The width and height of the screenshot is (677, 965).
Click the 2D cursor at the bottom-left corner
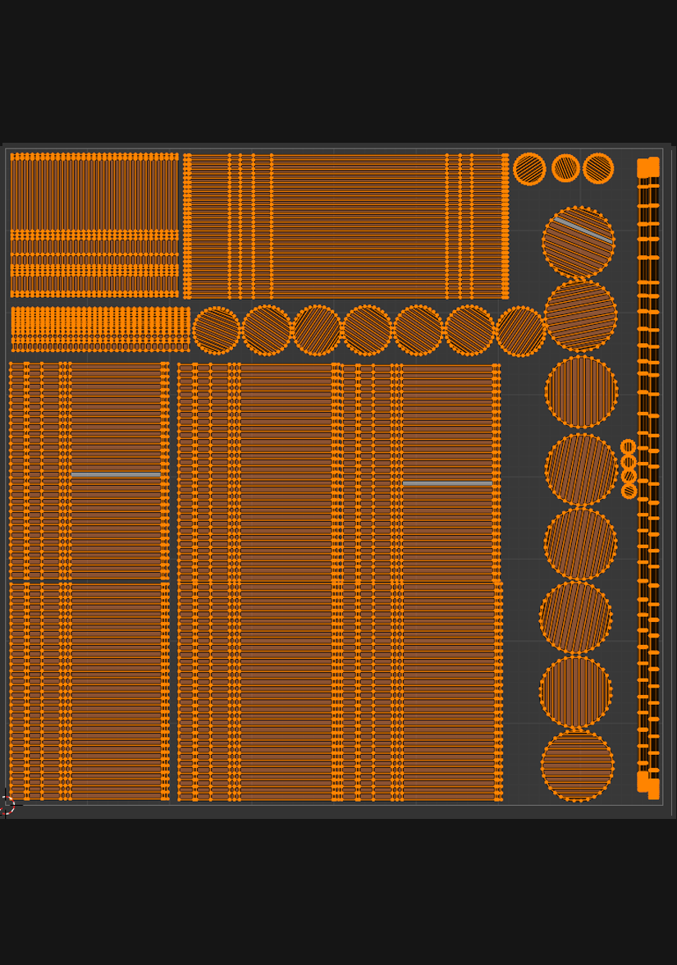[6, 806]
